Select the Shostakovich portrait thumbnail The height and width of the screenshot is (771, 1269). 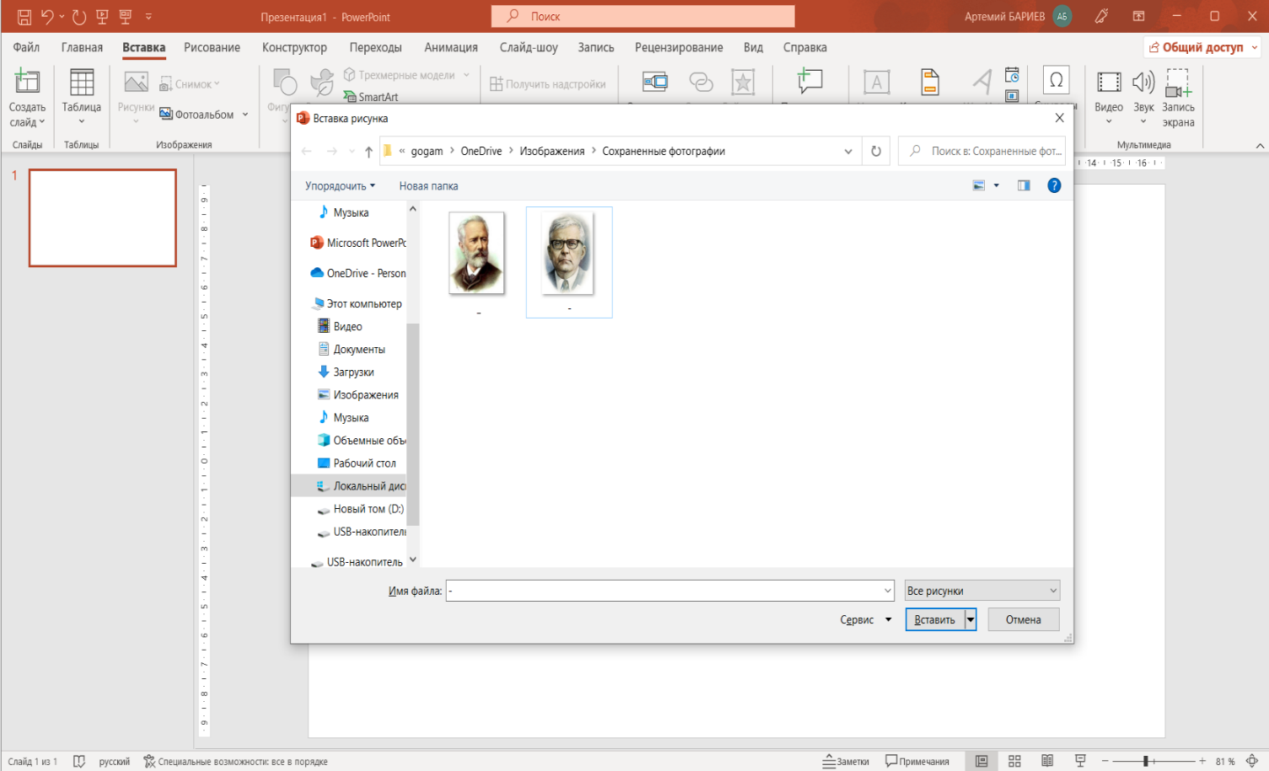567,254
